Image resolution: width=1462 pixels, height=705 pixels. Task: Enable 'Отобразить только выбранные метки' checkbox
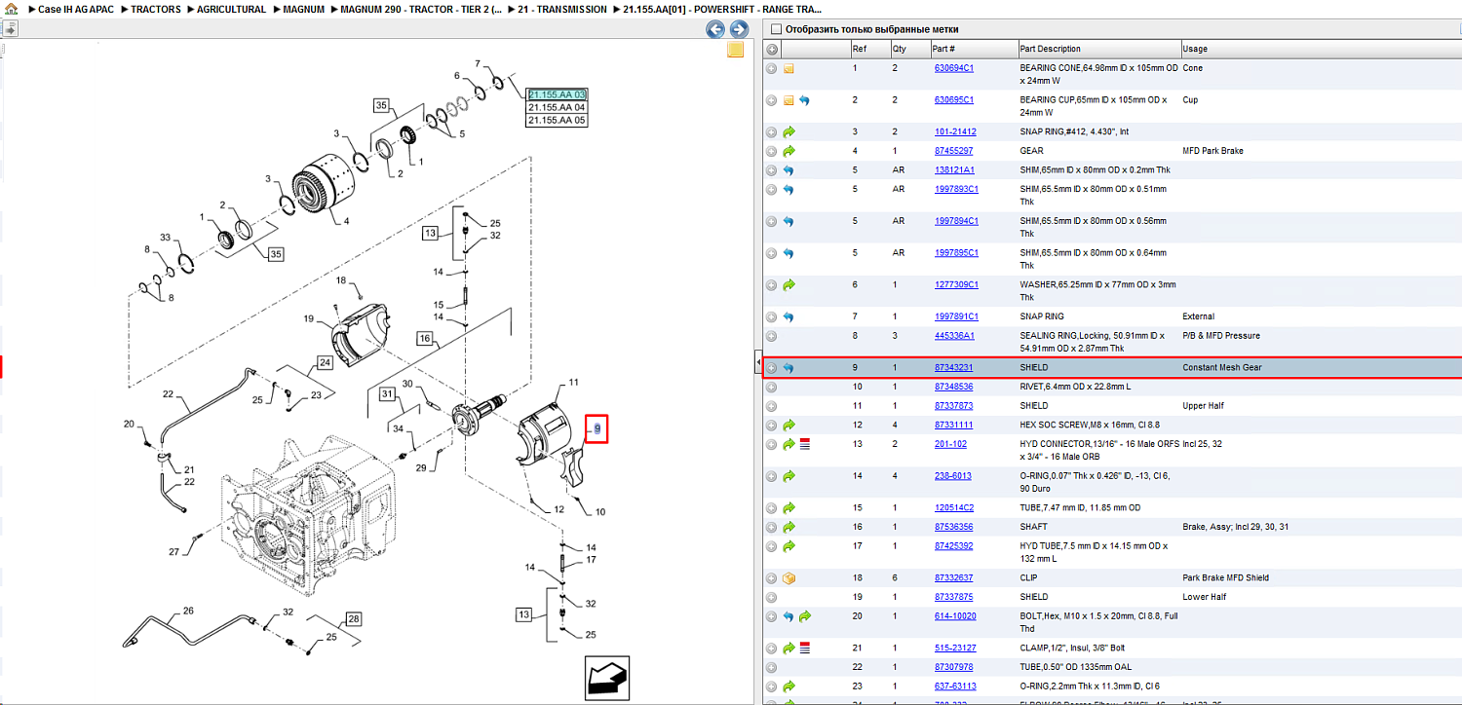(x=775, y=29)
